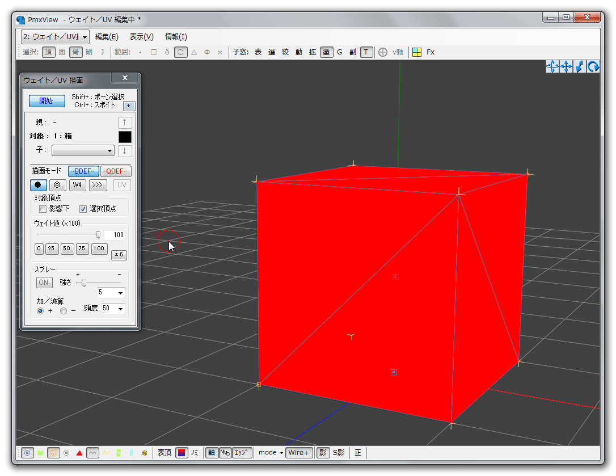Click the diagonal zoom view icon
This screenshot has width=616, height=476.
coord(580,66)
